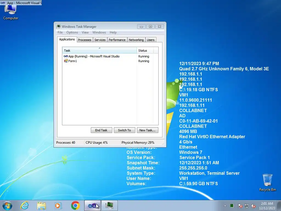Open the Help menu in Task Manager

point(113,32)
